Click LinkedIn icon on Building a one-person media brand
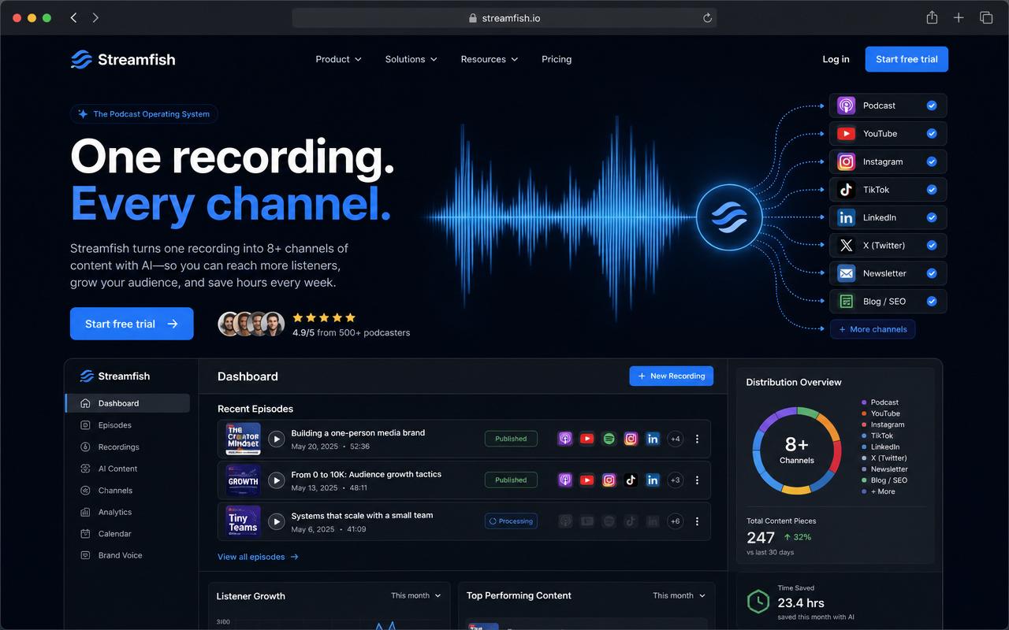 [x=653, y=439]
